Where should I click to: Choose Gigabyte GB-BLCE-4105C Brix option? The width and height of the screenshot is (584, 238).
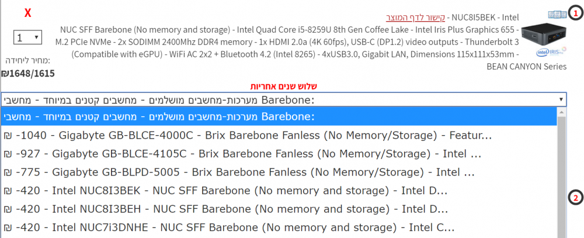[x=279, y=154]
